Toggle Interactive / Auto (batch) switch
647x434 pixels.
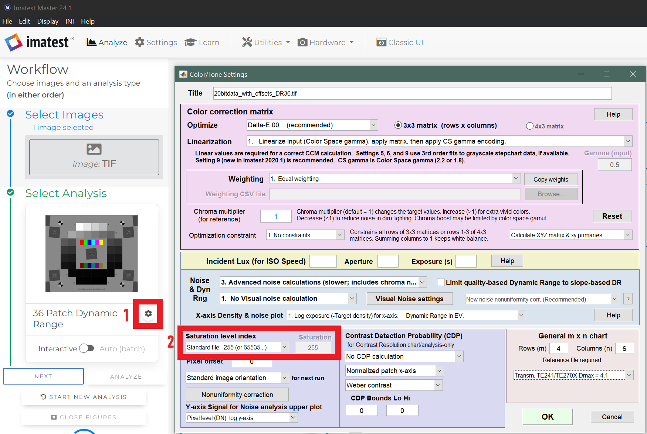(87, 348)
